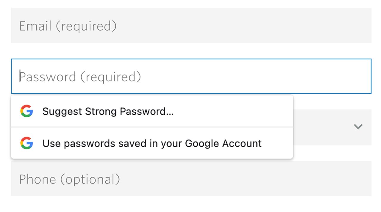Click inside the Password (required) field
Image resolution: width=381 pixels, height=212 pixels.
(x=191, y=76)
